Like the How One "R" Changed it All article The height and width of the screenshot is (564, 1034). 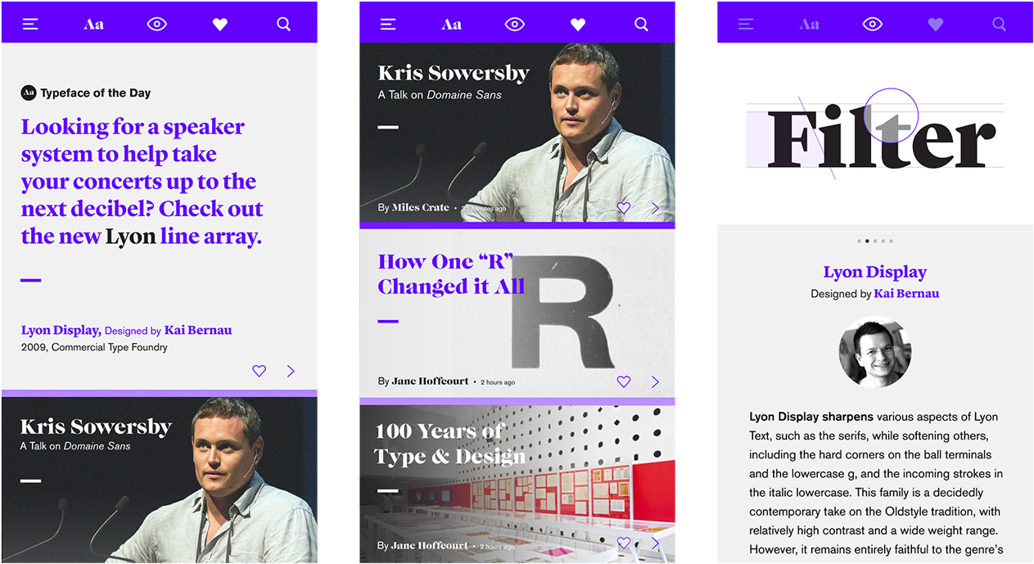(624, 381)
